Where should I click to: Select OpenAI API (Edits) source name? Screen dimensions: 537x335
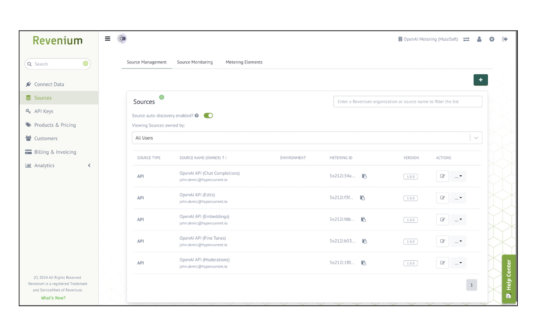(197, 195)
